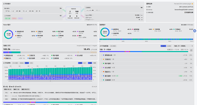Expand the 注入内容 14 项 row in browser
Screen dimensions: 197x105
(x=146, y=68)
